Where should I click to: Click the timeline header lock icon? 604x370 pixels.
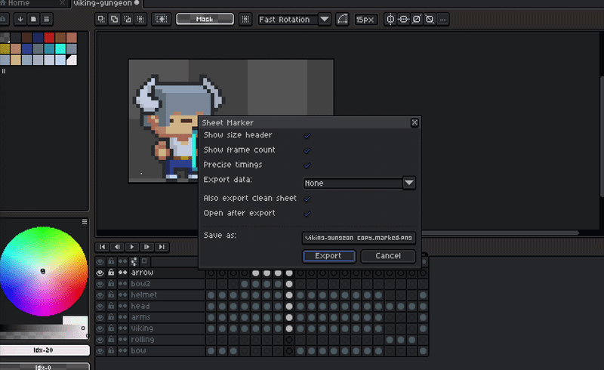111,261
